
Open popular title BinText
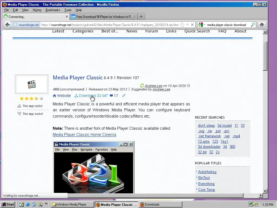click(x=204, y=178)
